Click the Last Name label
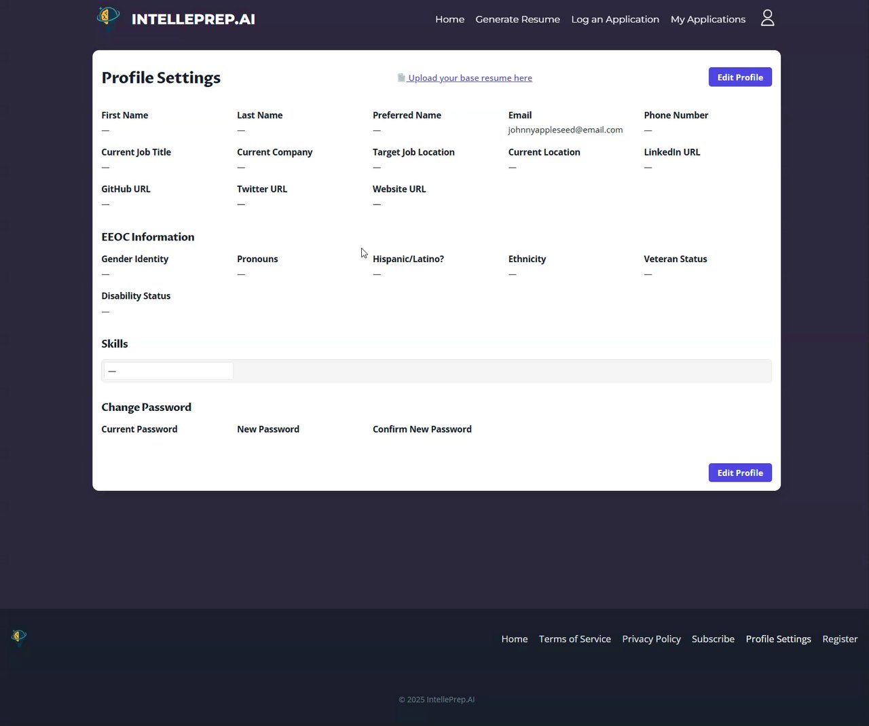This screenshot has width=869, height=726. pyautogui.click(x=260, y=115)
